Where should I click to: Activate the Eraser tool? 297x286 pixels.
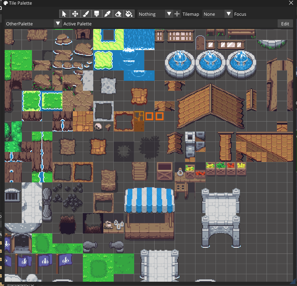[x=118, y=14]
